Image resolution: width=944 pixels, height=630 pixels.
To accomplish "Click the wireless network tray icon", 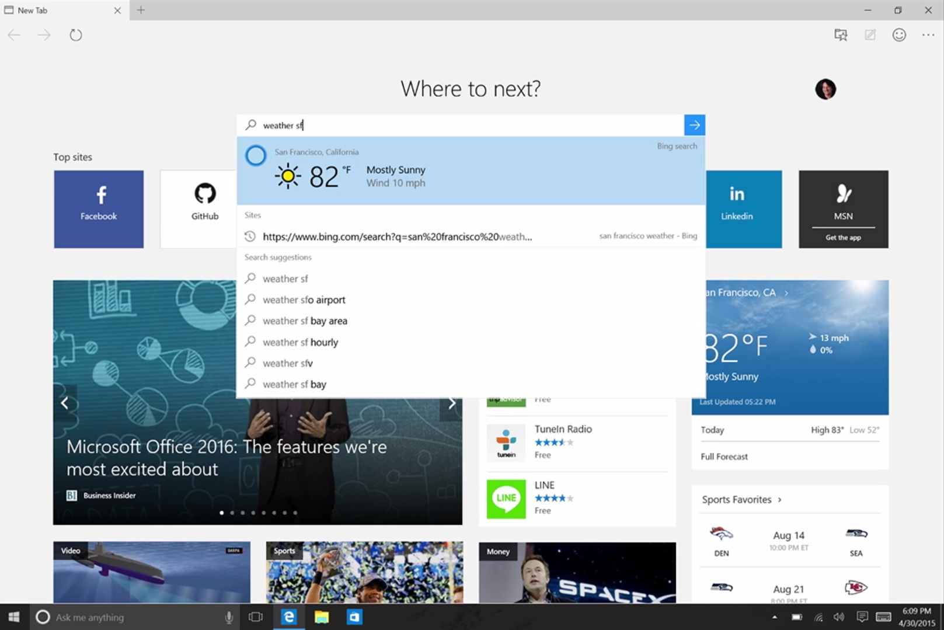I will [x=818, y=617].
